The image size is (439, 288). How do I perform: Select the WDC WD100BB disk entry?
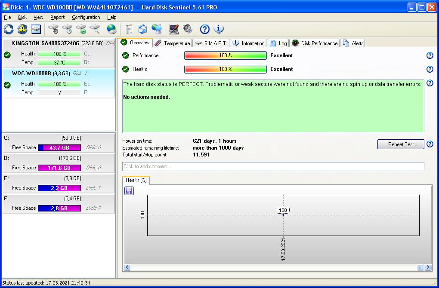(59, 83)
